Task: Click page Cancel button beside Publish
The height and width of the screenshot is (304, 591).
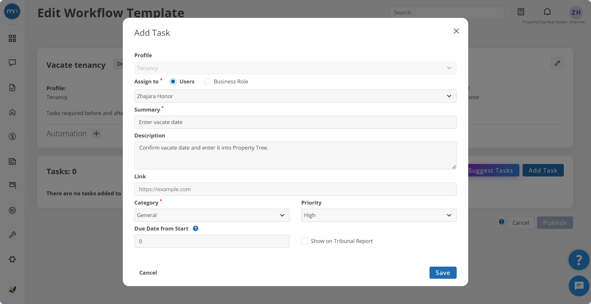Action: tap(521, 223)
